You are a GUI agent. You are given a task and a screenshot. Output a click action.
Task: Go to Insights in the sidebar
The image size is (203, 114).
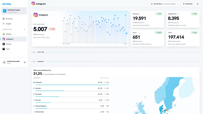(x=14, y=24)
